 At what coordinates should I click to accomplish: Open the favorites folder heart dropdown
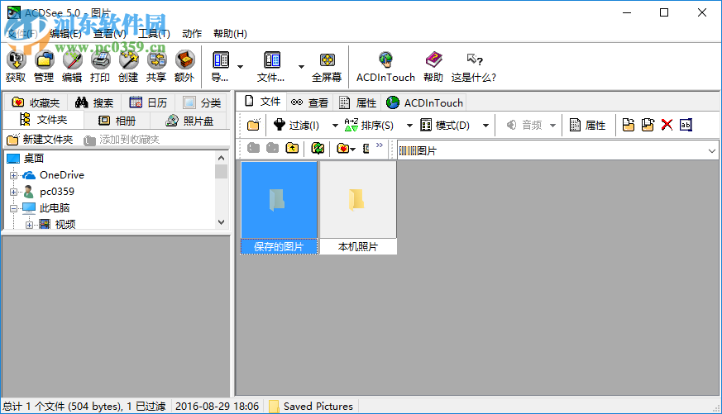(347, 148)
